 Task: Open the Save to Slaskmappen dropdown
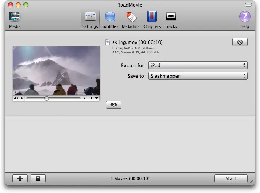pyautogui.click(x=198, y=76)
